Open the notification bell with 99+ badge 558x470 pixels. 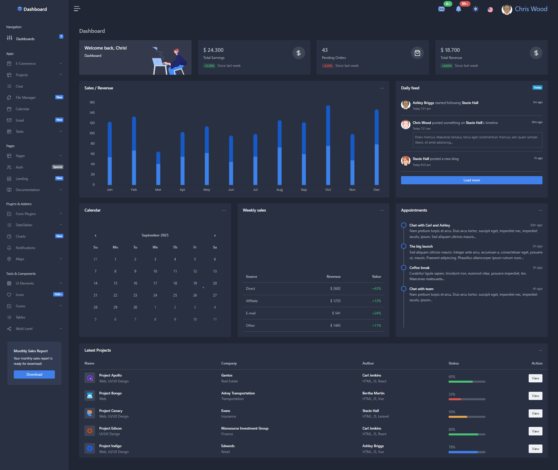pyautogui.click(x=458, y=9)
